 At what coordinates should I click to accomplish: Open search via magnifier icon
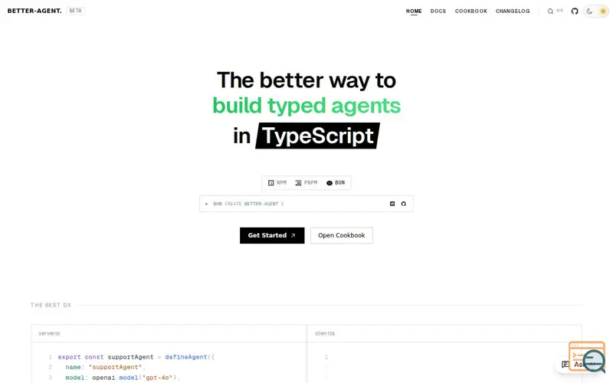point(550,11)
